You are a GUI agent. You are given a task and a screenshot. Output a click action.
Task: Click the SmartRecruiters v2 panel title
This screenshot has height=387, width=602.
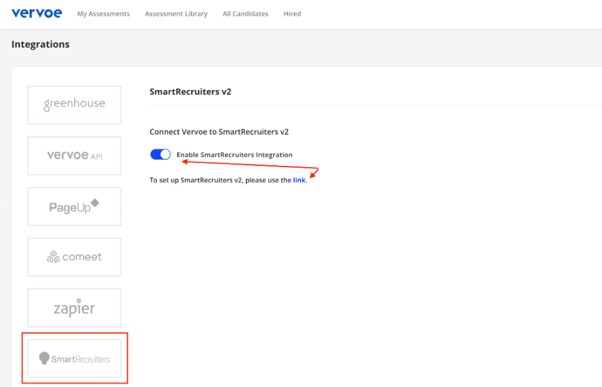(x=190, y=92)
